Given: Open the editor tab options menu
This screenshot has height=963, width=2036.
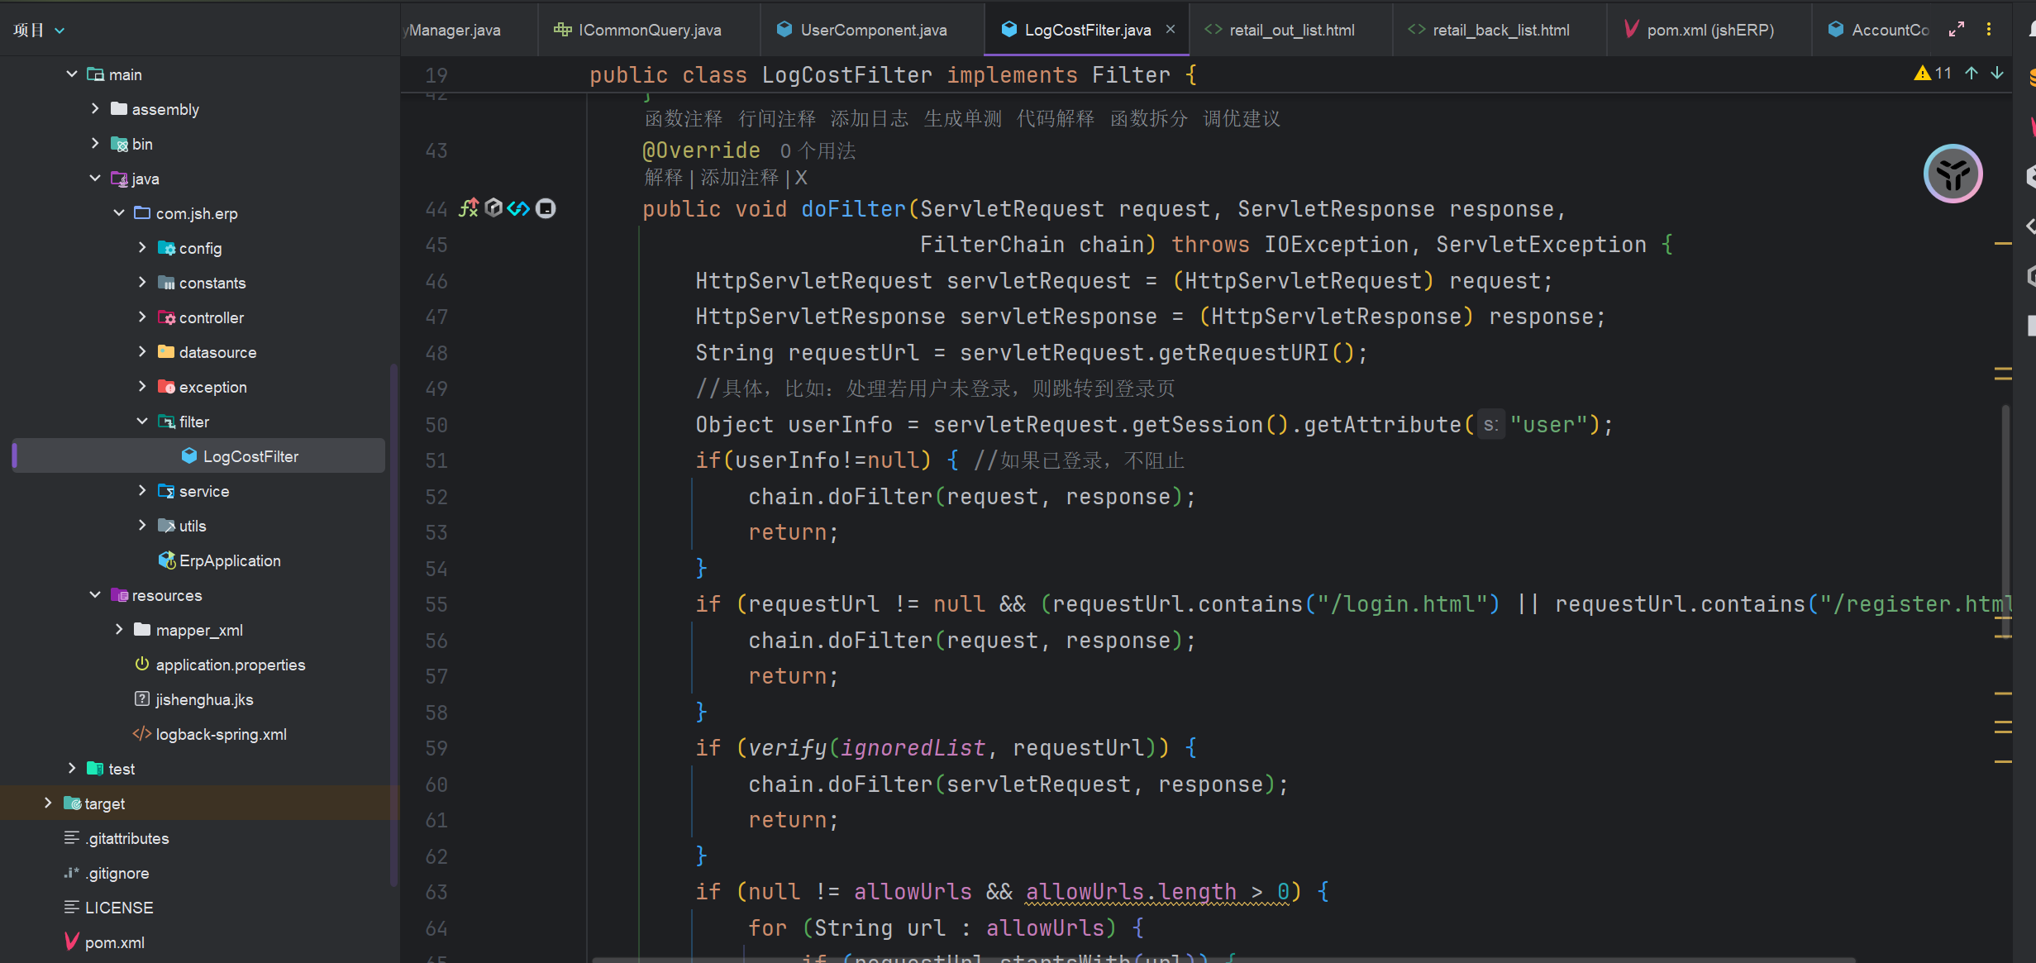Looking at the screenshot, I should [x=1989, y=30].
